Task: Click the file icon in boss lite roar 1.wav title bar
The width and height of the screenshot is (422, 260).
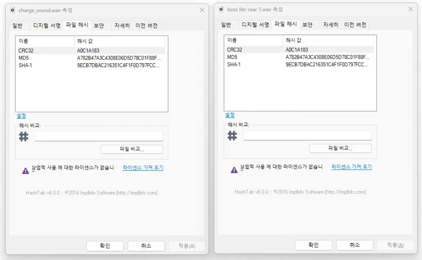Action: tap(221, 9)
